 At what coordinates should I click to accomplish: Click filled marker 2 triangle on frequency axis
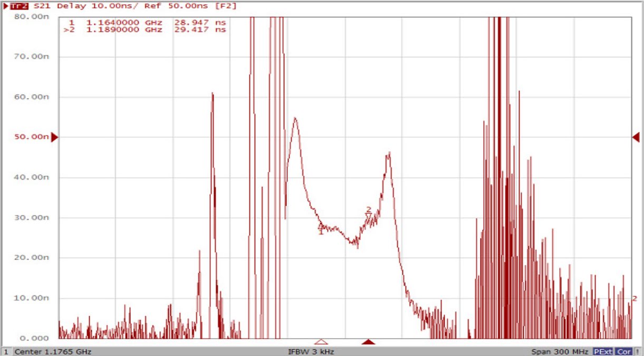[368, 342]
